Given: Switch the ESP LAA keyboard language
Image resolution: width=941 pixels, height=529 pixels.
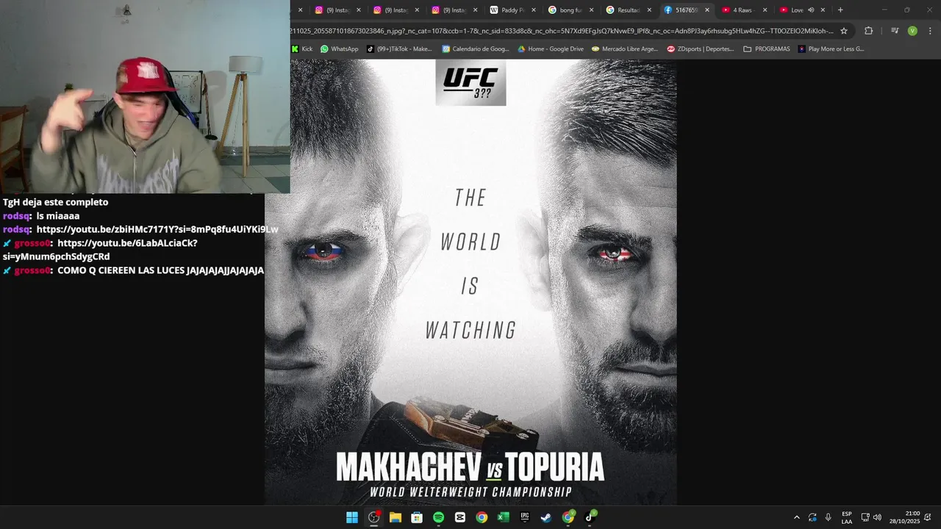Looking at the screenshot, I should 847,517.
